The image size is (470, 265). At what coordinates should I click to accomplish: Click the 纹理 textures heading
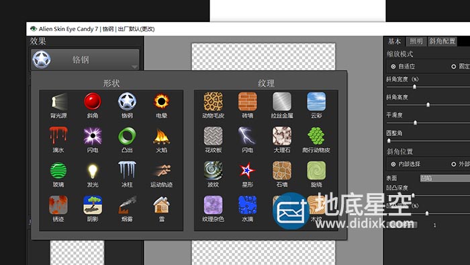[x=266, y=83]
